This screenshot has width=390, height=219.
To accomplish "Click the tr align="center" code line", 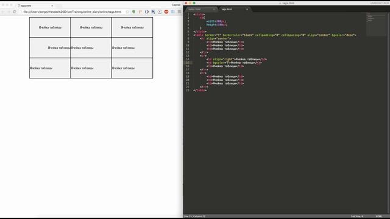I will tap(215, 39).
